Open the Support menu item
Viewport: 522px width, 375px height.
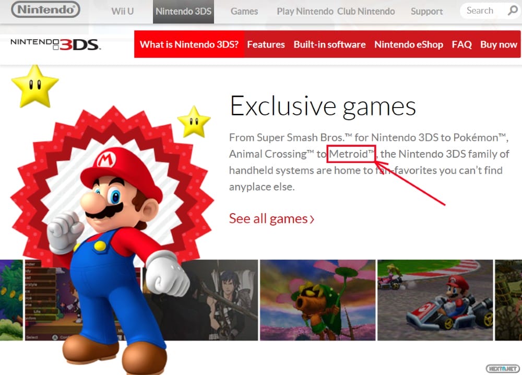pos(426,11)
